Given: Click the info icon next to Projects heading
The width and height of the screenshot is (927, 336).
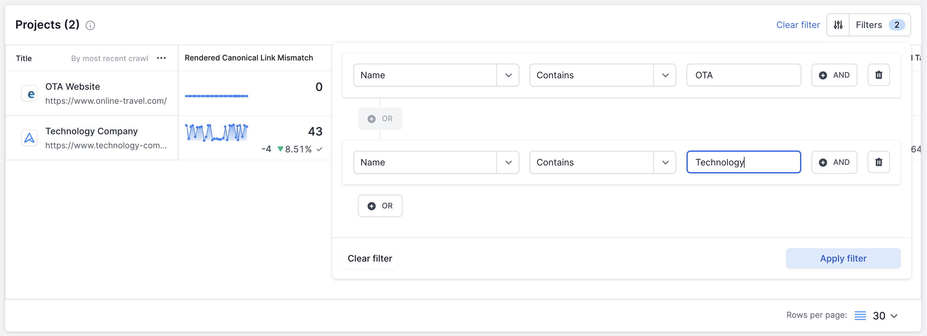Looking at the screenshot, I should click(x=90, y=25).
